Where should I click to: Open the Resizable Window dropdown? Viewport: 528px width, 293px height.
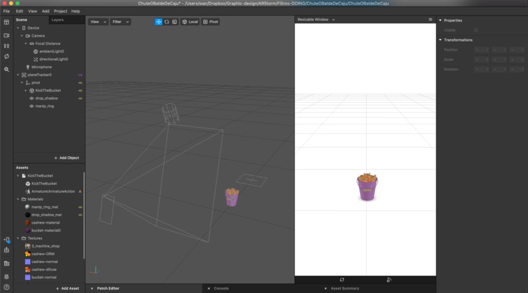[316, 20]
